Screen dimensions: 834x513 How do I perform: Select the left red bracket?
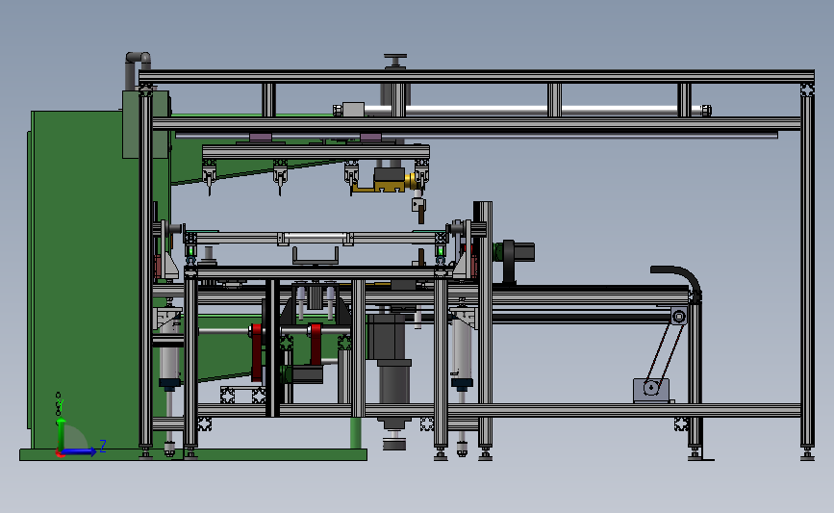pos(257,351)
